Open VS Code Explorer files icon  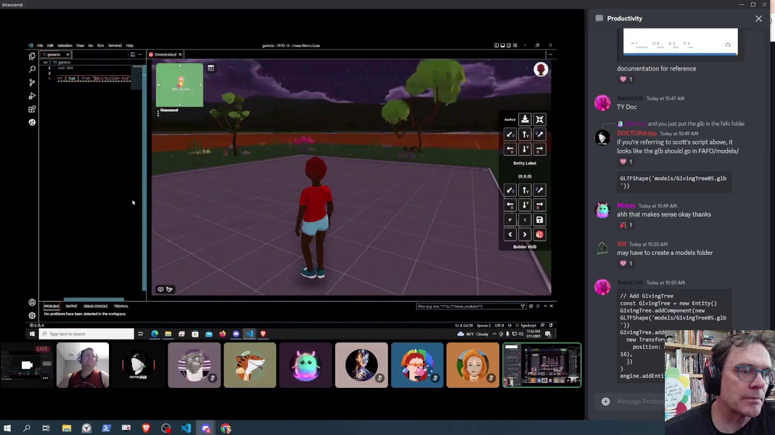coord(32,56)
